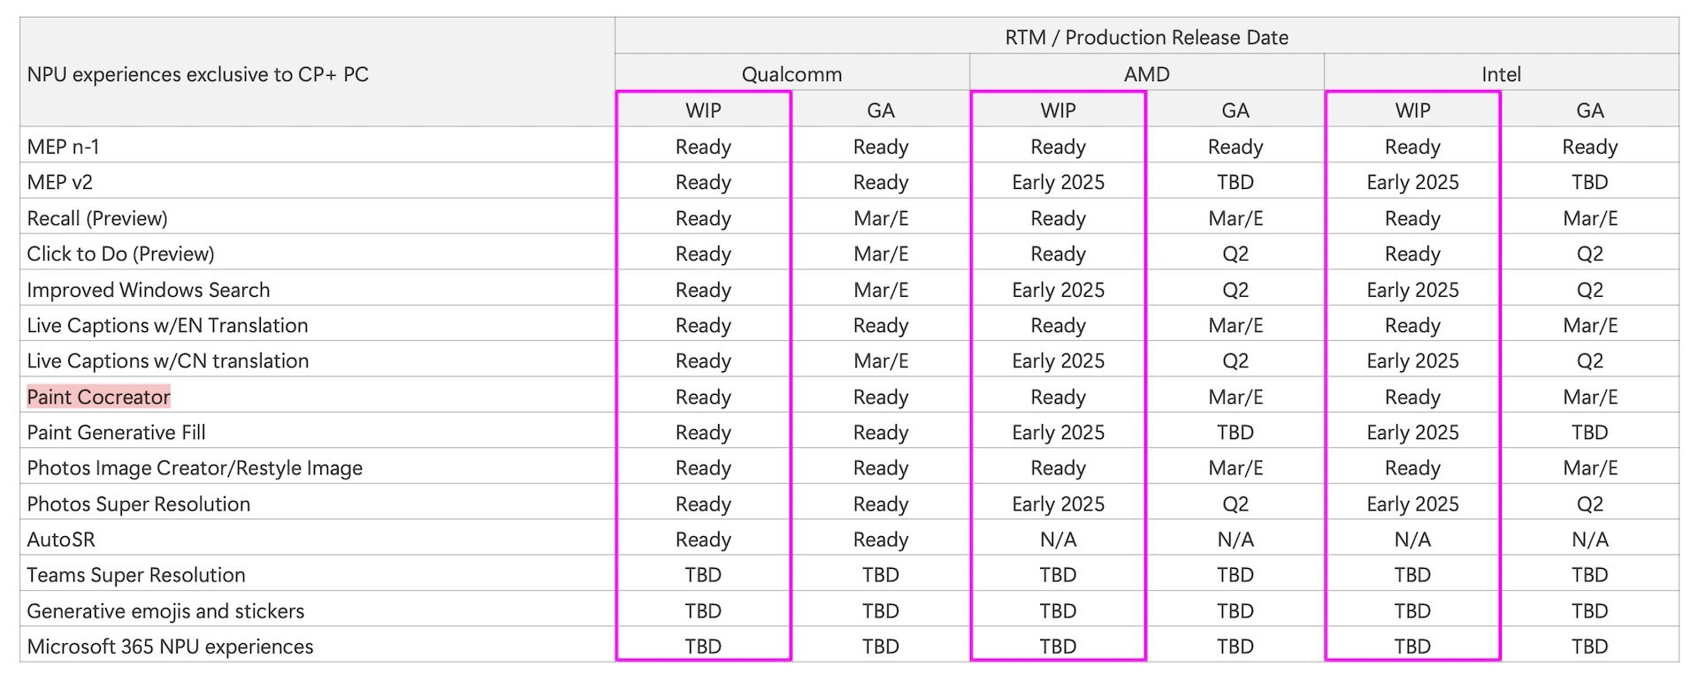The width and height of the screenshot is (1698, 674).
Task: Click Intel WIP "Early 2025" for MEP v2
Action: point(1412,182)
